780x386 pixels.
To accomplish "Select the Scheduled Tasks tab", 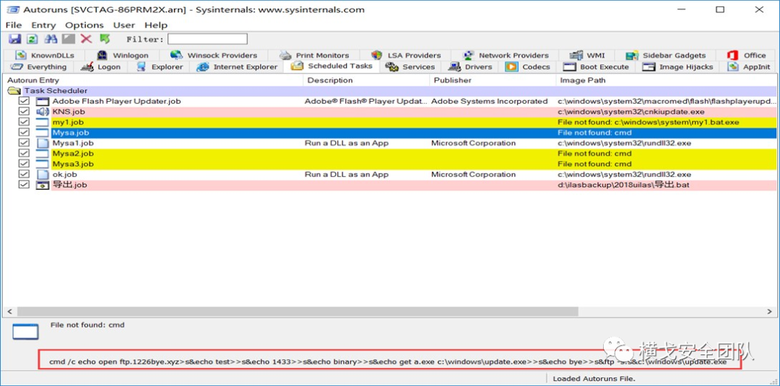I will coord(331,66).
